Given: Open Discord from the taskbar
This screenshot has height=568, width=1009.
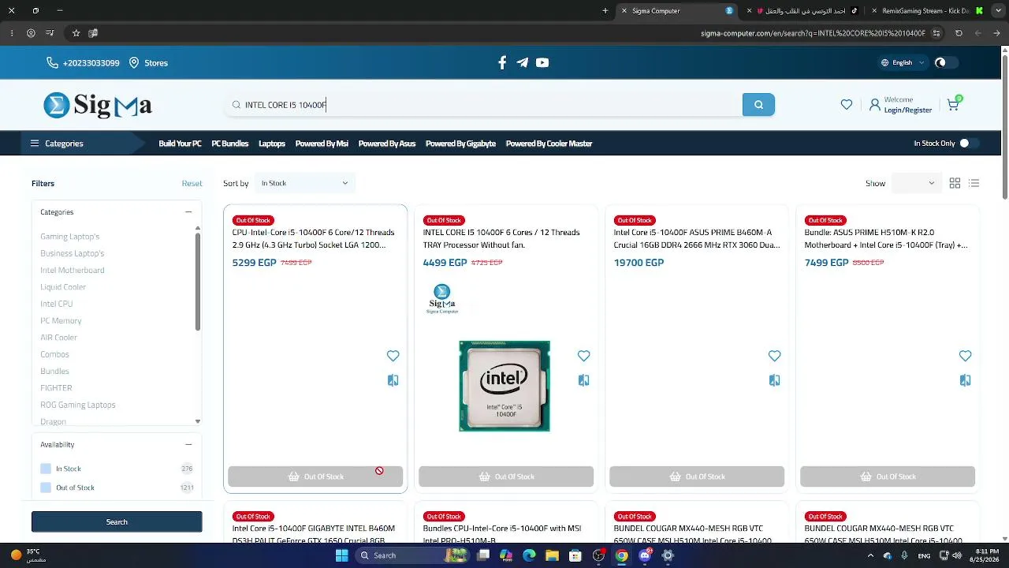Looking at the screenshot, I should (x=645, y=555).
